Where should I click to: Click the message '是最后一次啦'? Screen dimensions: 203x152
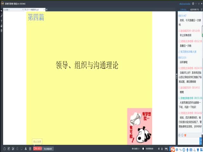pos(185,46)
